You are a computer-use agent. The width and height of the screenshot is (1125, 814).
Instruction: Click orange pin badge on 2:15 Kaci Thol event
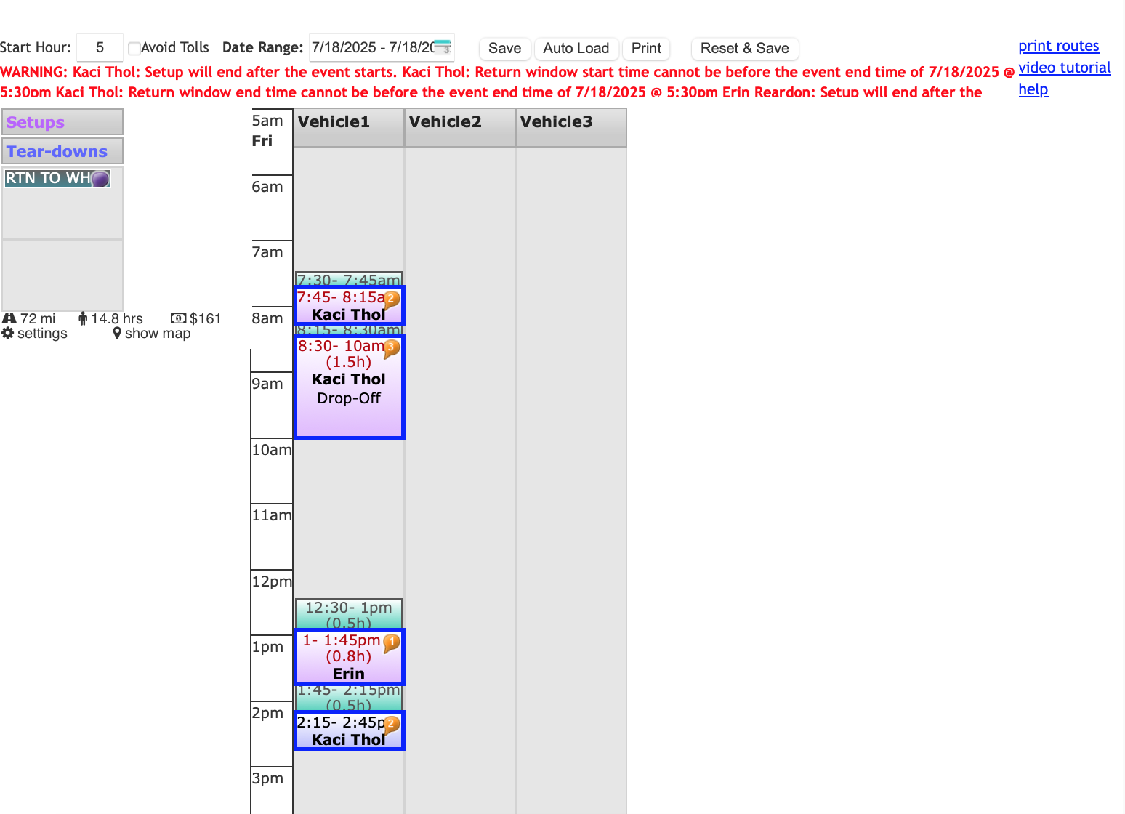(x=391, y=724)
